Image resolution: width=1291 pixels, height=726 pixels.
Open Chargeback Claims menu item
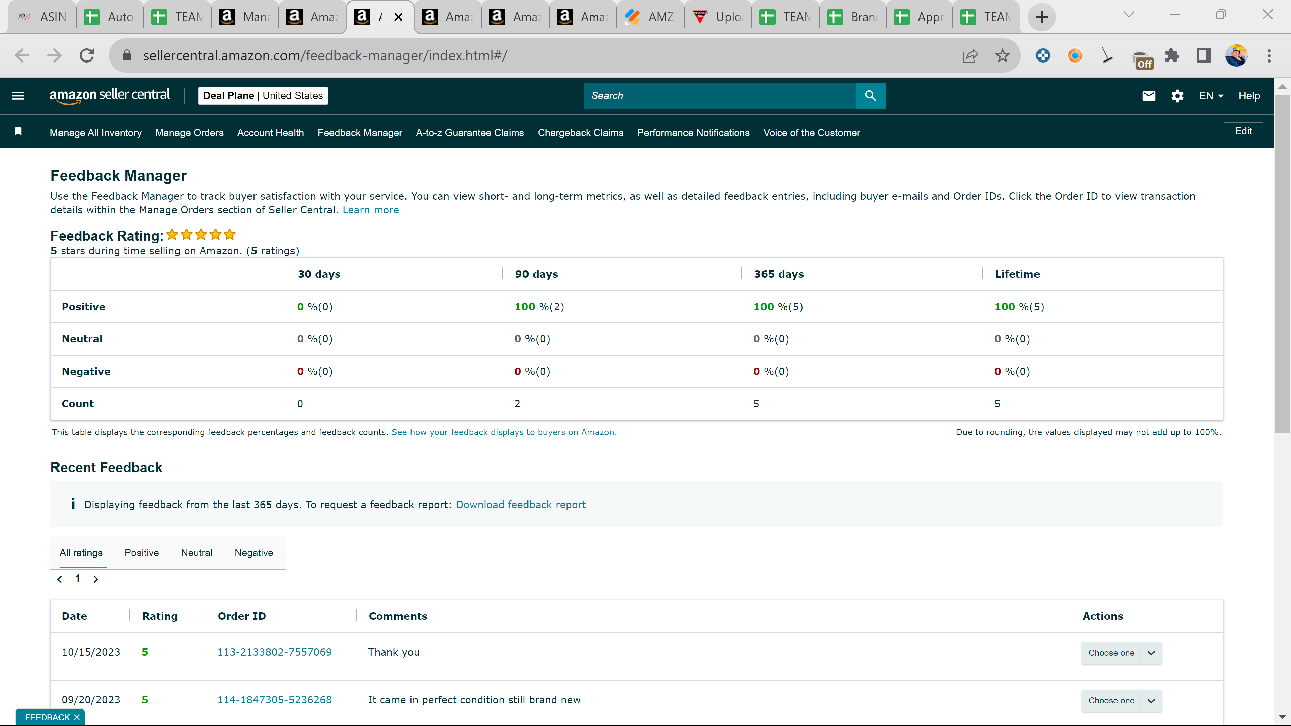point(580,133)
